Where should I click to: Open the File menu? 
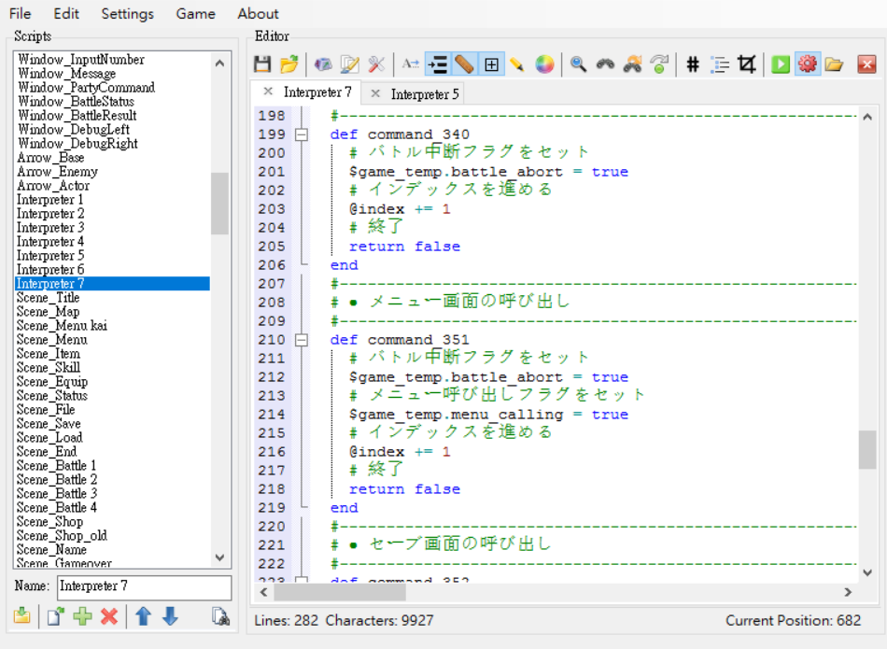click(x=21, y=14)
